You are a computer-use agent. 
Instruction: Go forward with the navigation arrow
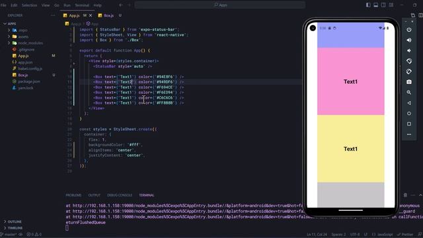coord(130,5)
